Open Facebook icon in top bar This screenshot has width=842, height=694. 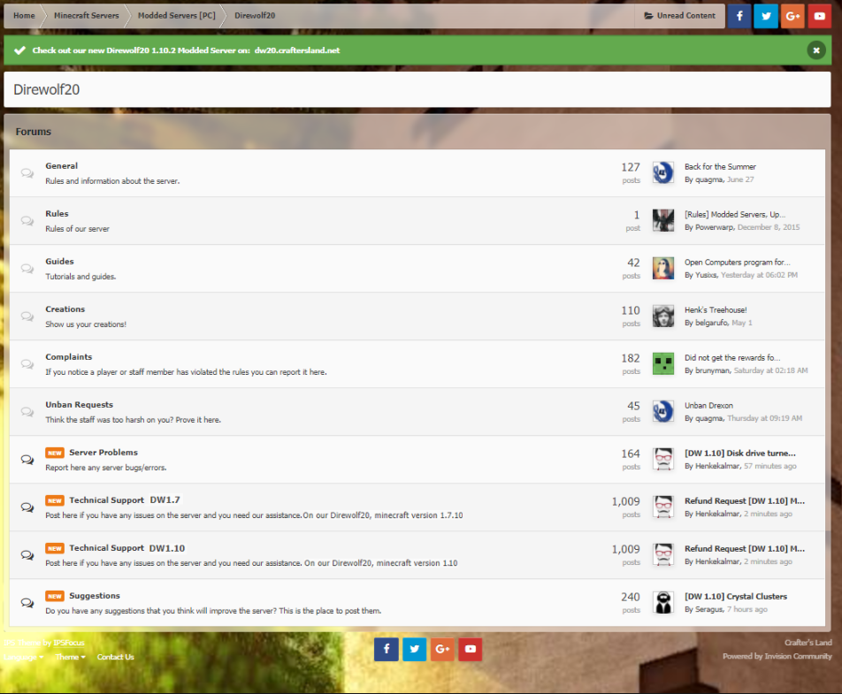[x=739, y=16]
